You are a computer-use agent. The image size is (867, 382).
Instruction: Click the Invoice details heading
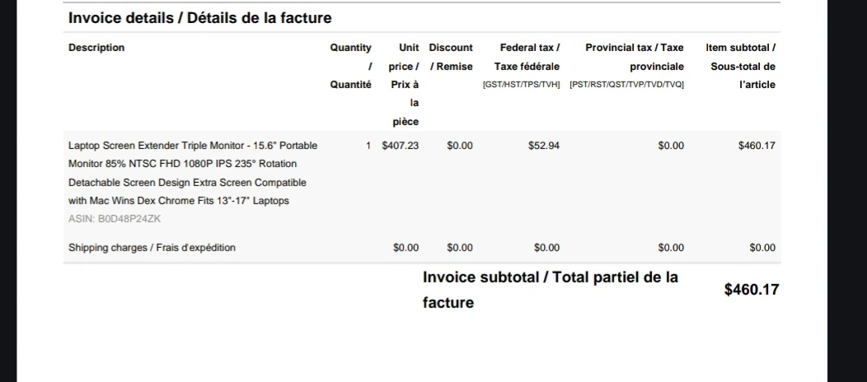click(199, 18)
